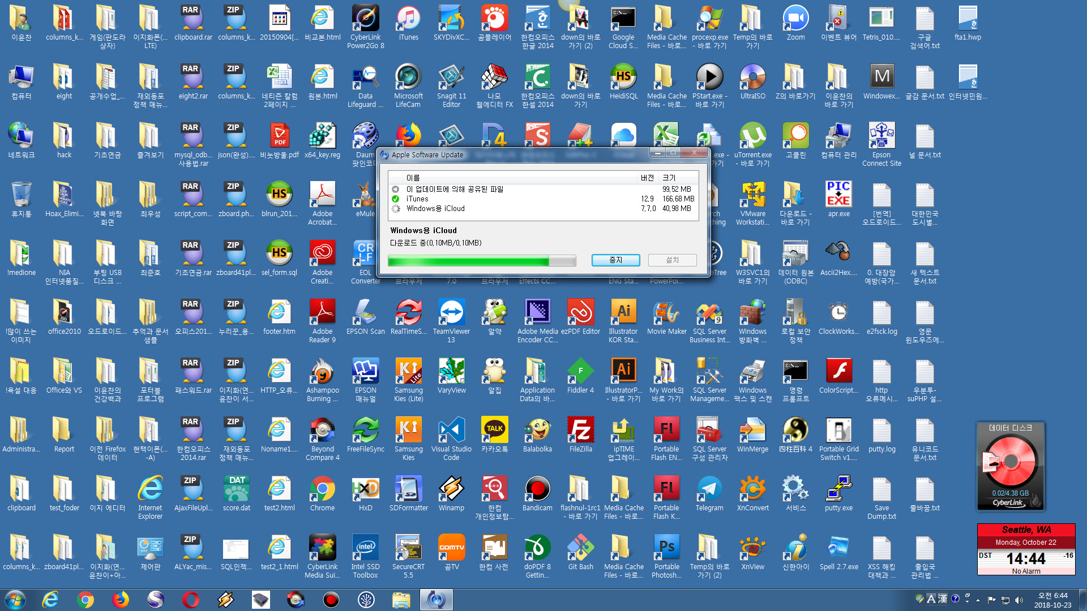
Task: Open the Beyond Compare 4 icon
Action: click(322, 438)
